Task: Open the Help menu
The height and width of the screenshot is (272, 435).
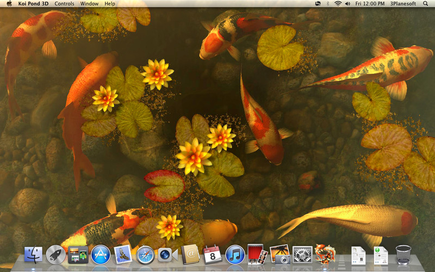Action: tap(110, 4)
